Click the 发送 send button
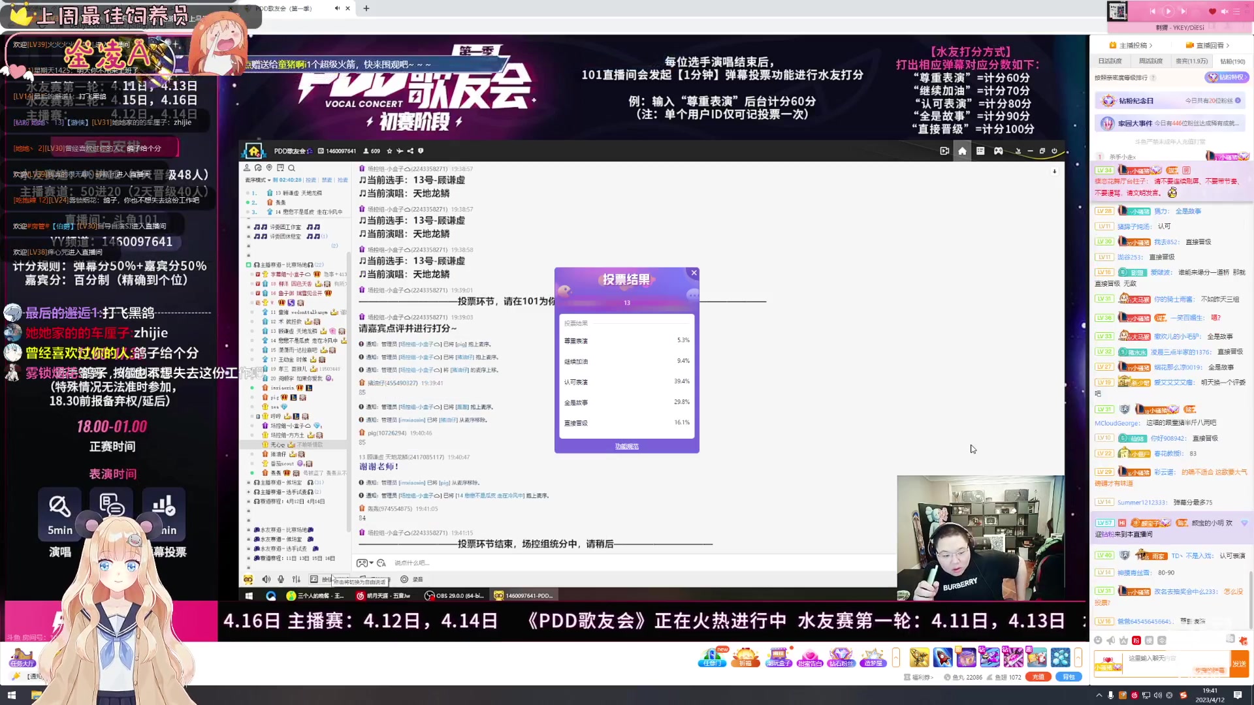Image resolution: width=1254 pixels, height=705 pixels. 1239,663
